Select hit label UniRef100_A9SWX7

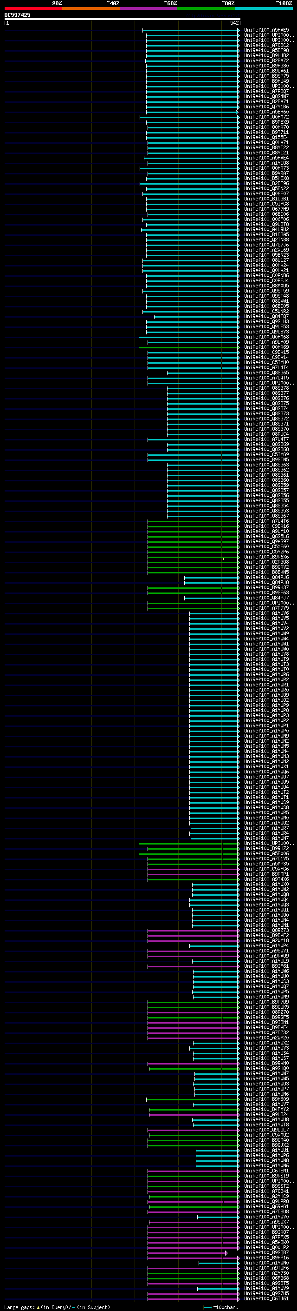266,1222
